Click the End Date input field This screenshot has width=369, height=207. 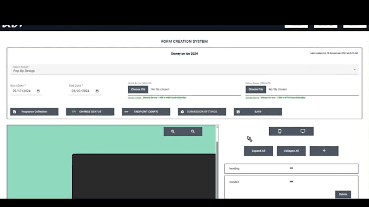[x=85, y=91]
